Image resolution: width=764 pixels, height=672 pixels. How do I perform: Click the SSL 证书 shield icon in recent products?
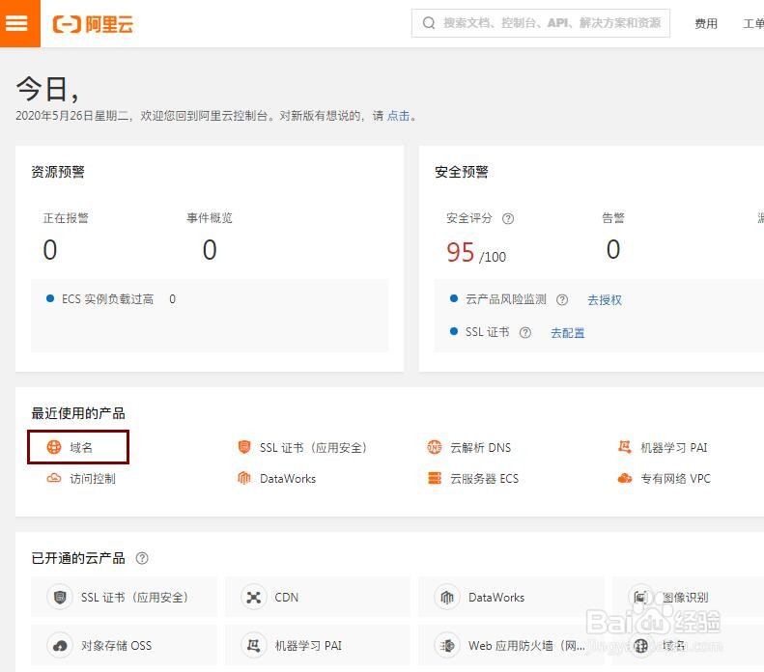coord(244,447)
